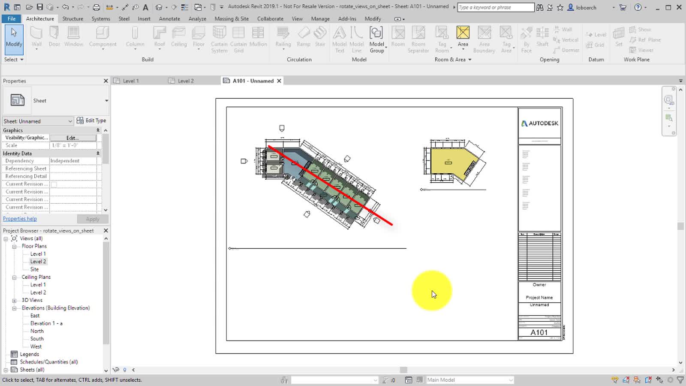Click the filter funnel icon in status bar
This screenshot has height=386, width=686.
coord(680,380)
